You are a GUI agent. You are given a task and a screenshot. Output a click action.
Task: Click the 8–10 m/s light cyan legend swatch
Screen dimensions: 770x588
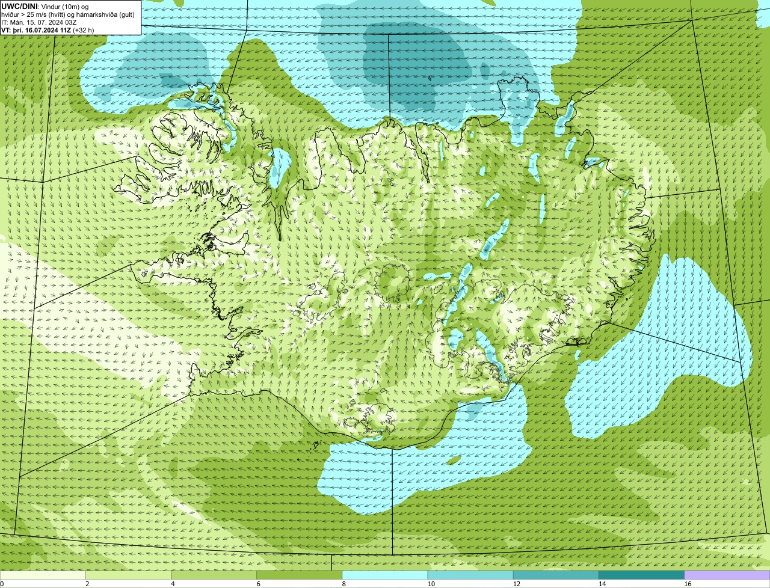tap(385, 575)
